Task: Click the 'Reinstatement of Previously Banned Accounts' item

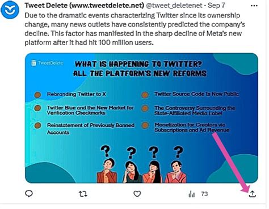Action: pos(91,129)
